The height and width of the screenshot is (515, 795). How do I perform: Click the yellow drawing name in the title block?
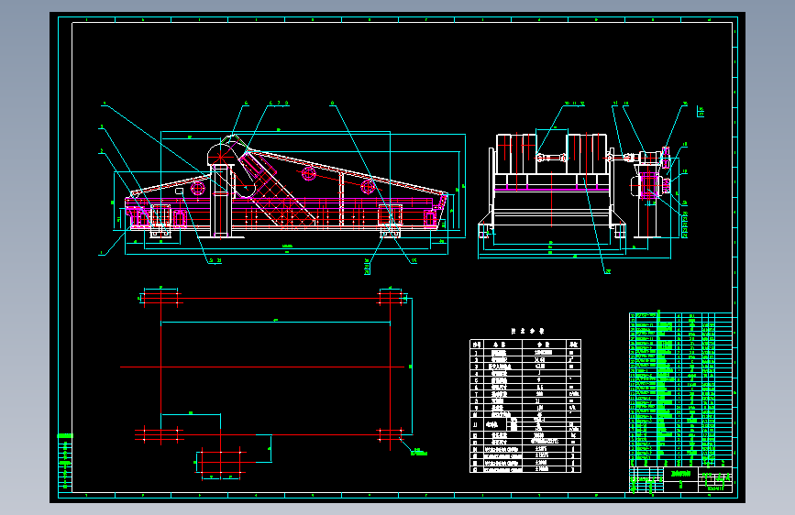680,474
